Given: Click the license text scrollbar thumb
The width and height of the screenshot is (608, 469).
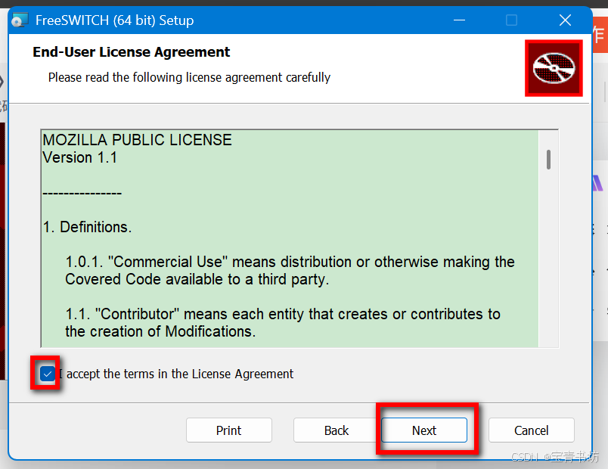Looking at the screenshot, I should coord(548,160).
